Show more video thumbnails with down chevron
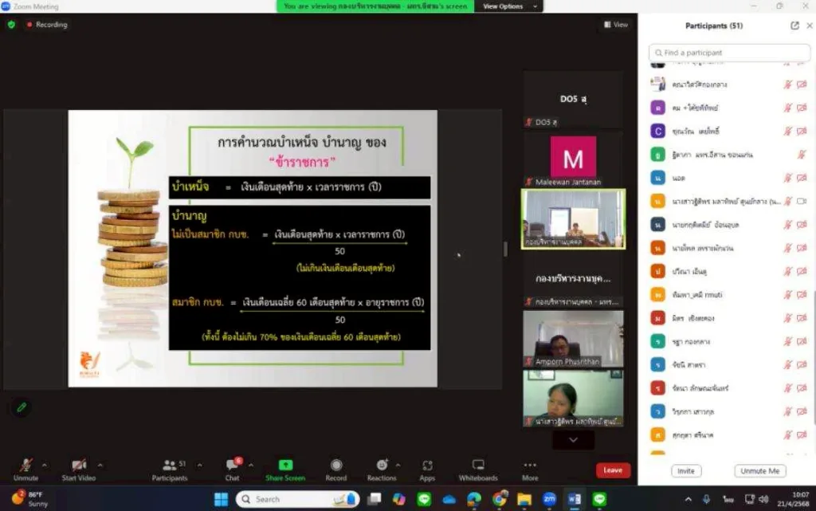 point(572,439)
